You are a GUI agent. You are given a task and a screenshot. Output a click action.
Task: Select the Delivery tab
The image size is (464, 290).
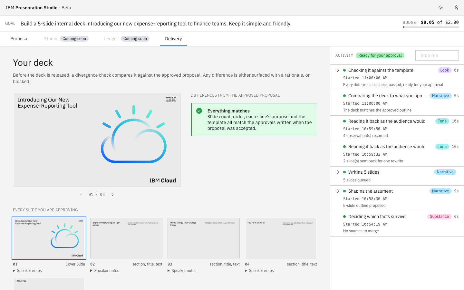(173, 39)
